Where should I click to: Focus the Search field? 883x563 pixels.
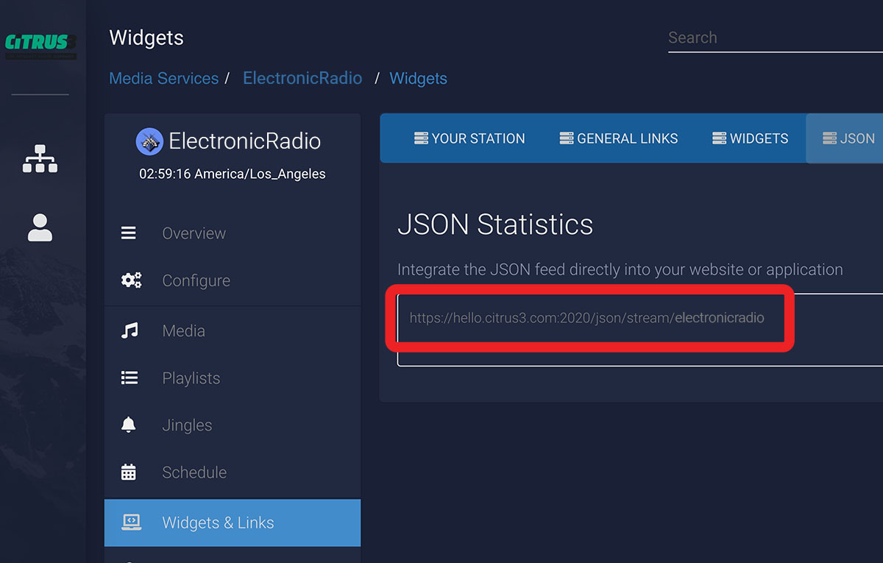773,38
